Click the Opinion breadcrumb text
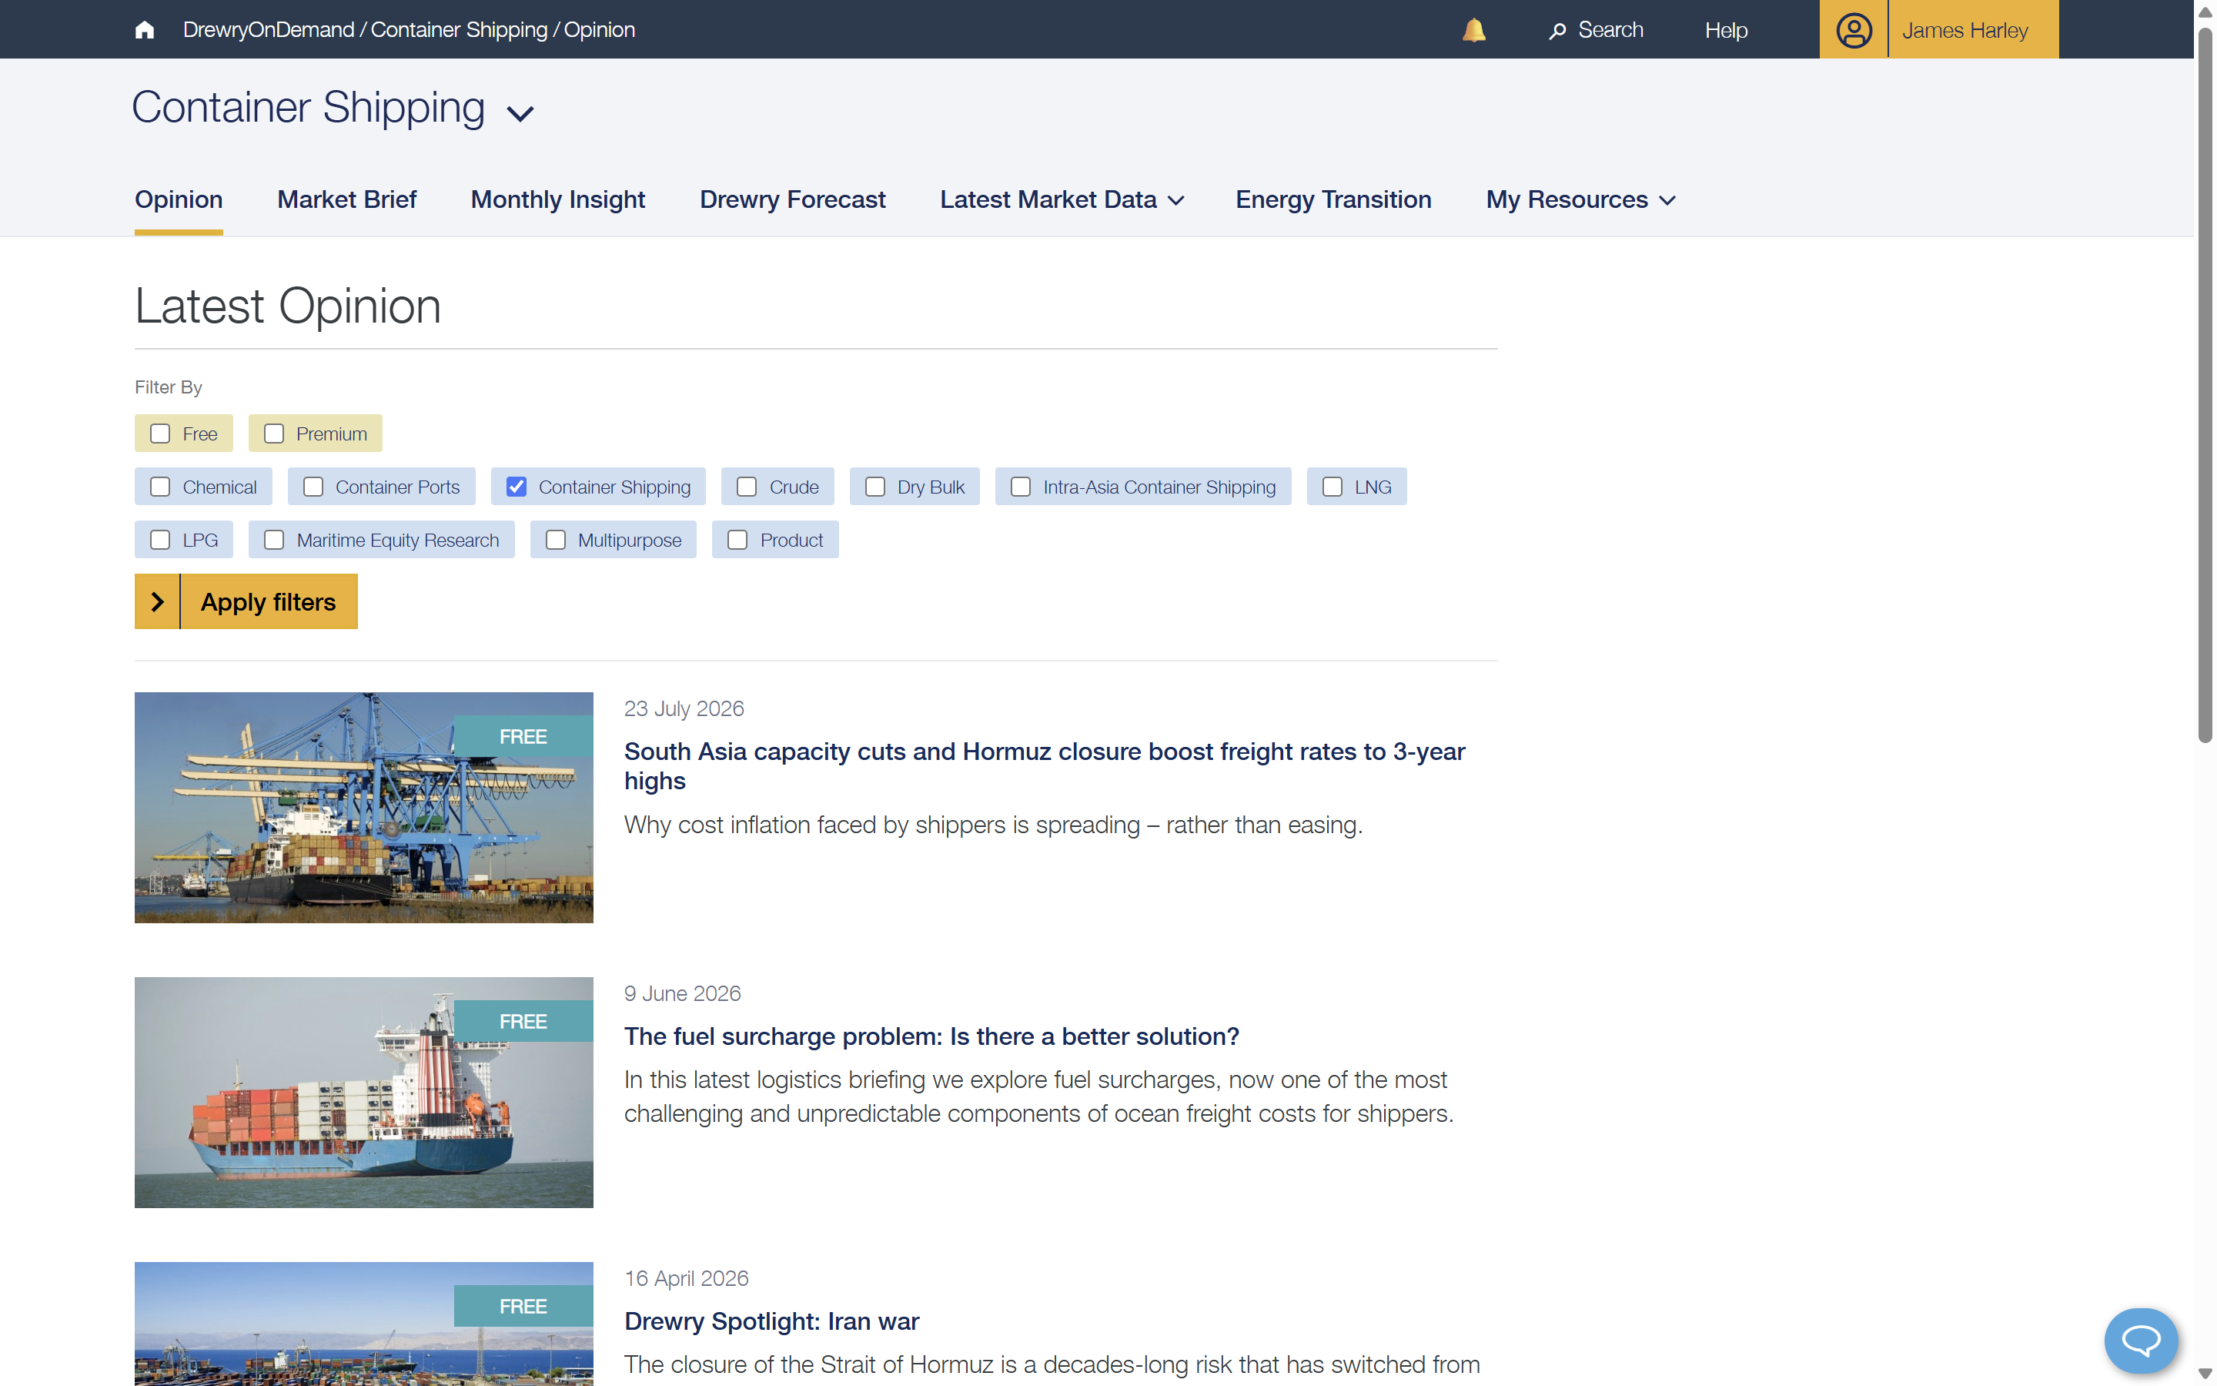 pyautogui.click(x=599, y=30)
